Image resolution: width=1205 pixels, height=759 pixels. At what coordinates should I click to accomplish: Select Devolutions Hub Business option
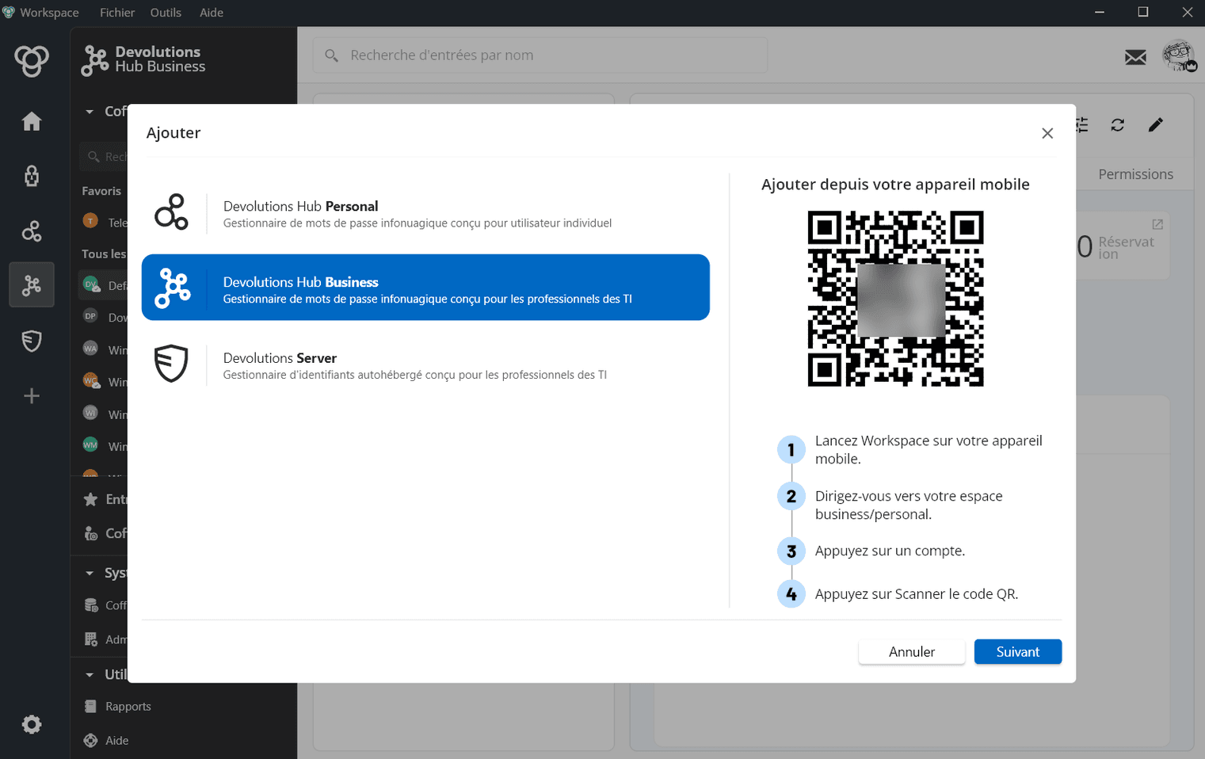tap(425, 288)
